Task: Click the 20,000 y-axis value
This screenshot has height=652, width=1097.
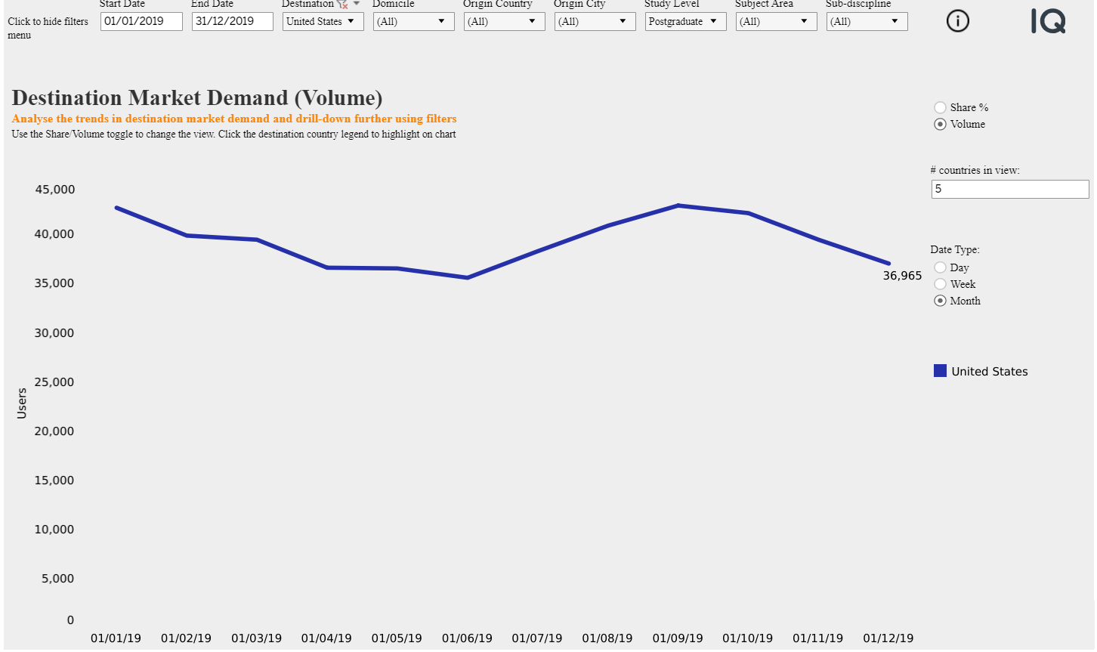Action: pos(54,431)
